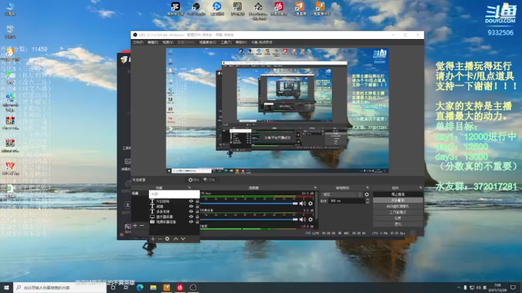Open Microsoft Edge from taskbar
Viewport: 522px width, 293px height.
[x=140, y=287]
